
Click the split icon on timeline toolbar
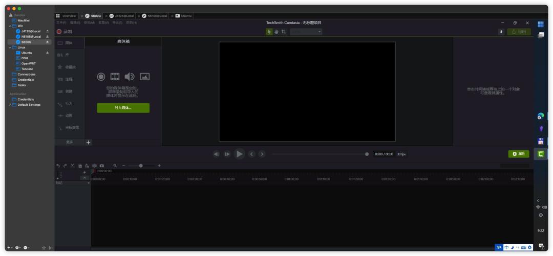click(94, 166)
